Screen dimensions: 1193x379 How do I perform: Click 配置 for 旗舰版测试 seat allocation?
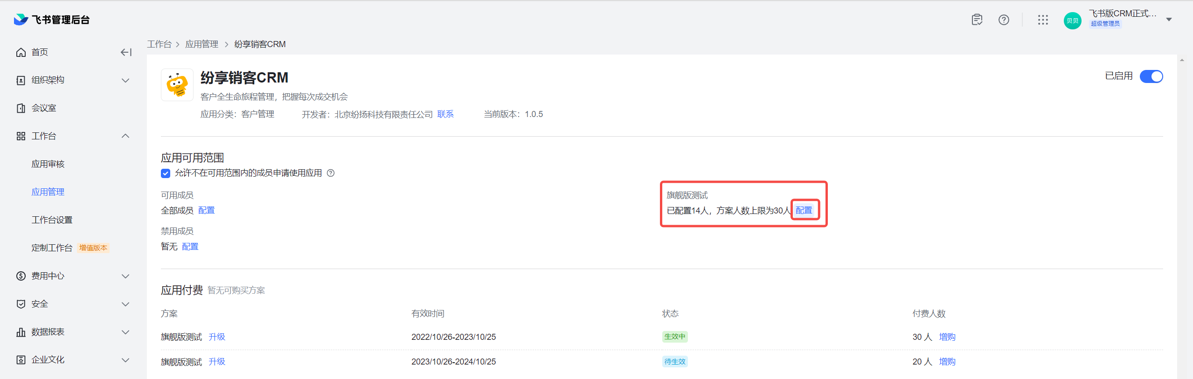(x=804, y=210)
